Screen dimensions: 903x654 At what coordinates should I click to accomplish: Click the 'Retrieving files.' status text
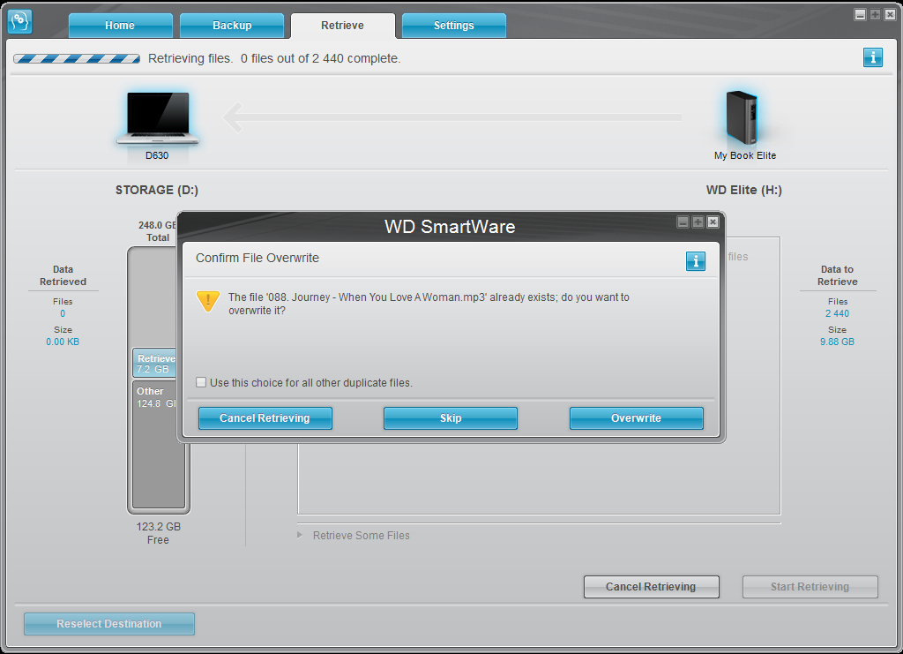tap(190, 58)
